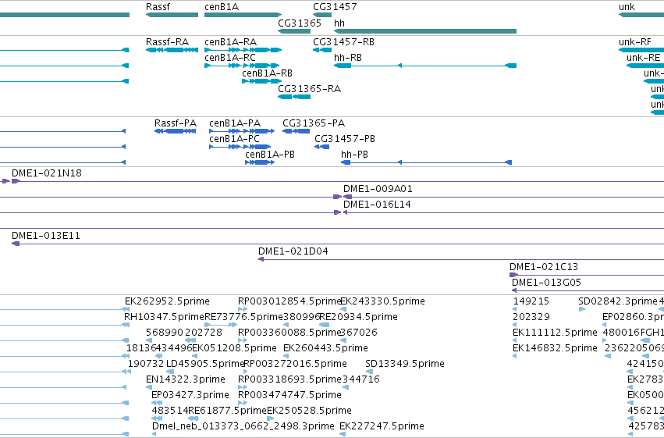
Task: Select the EK146832.5prime EST label
Action: [x=555, y=348]
